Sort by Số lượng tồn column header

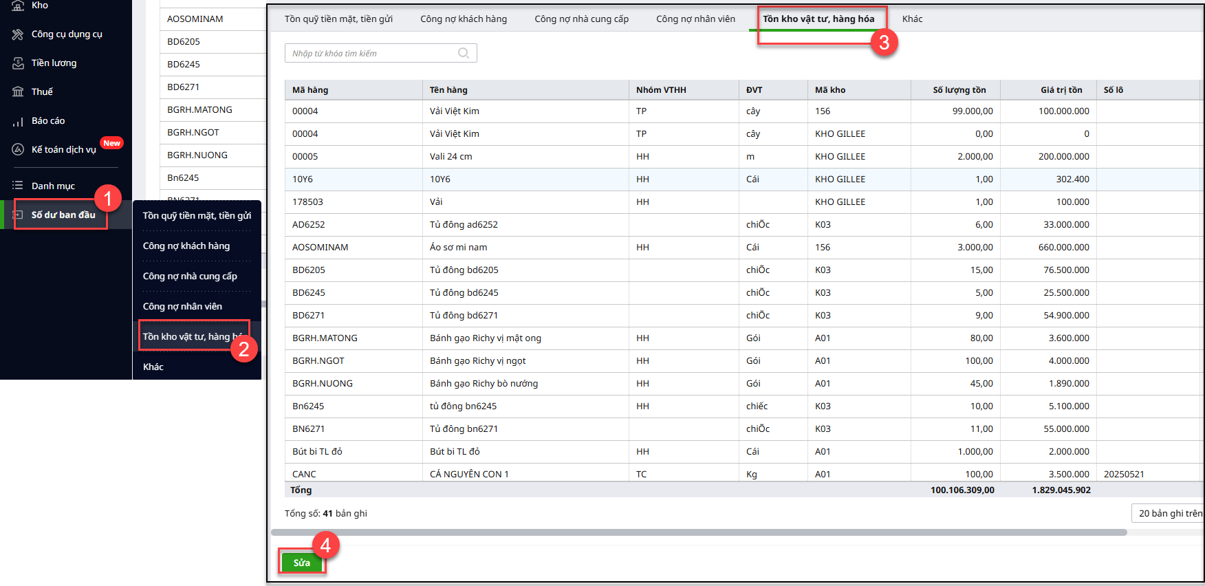click(959, 90)
